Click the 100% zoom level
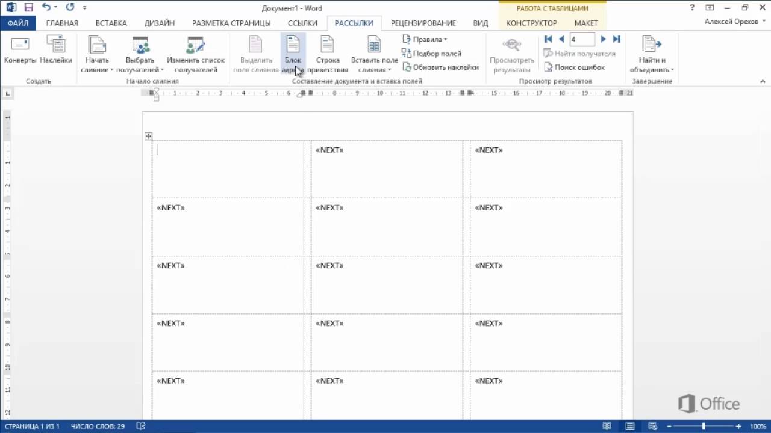This screenshot has height=433, width=771. [x=758, y=426]
